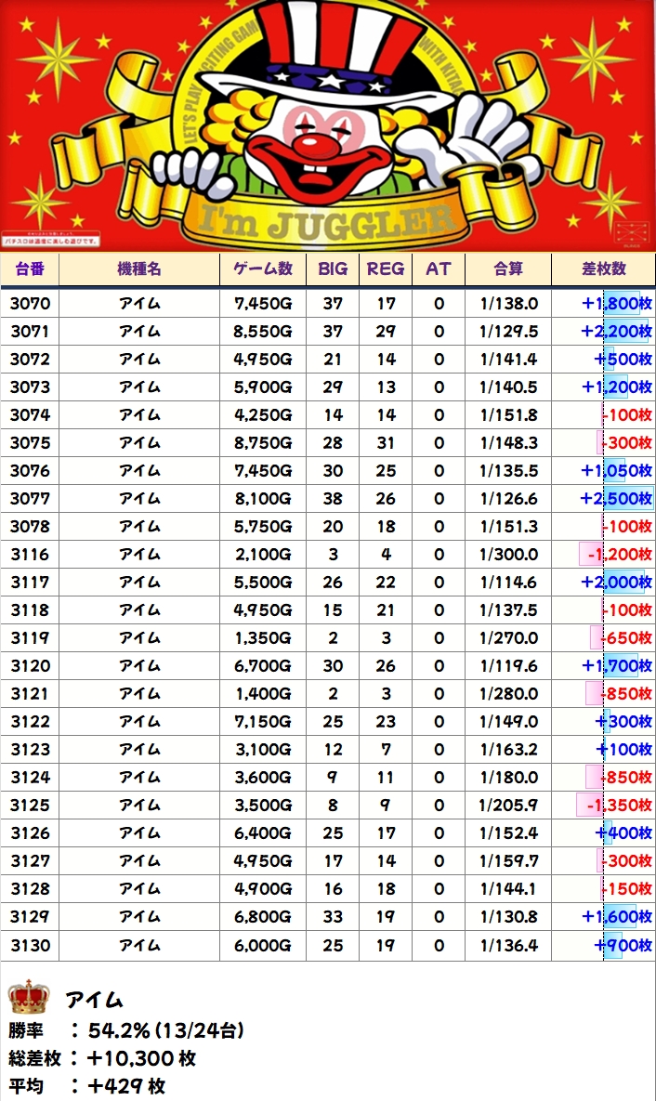The height and width of the screenshot is (1101, 656).
Task: Select machine number 3077
Action: (31, 499)
